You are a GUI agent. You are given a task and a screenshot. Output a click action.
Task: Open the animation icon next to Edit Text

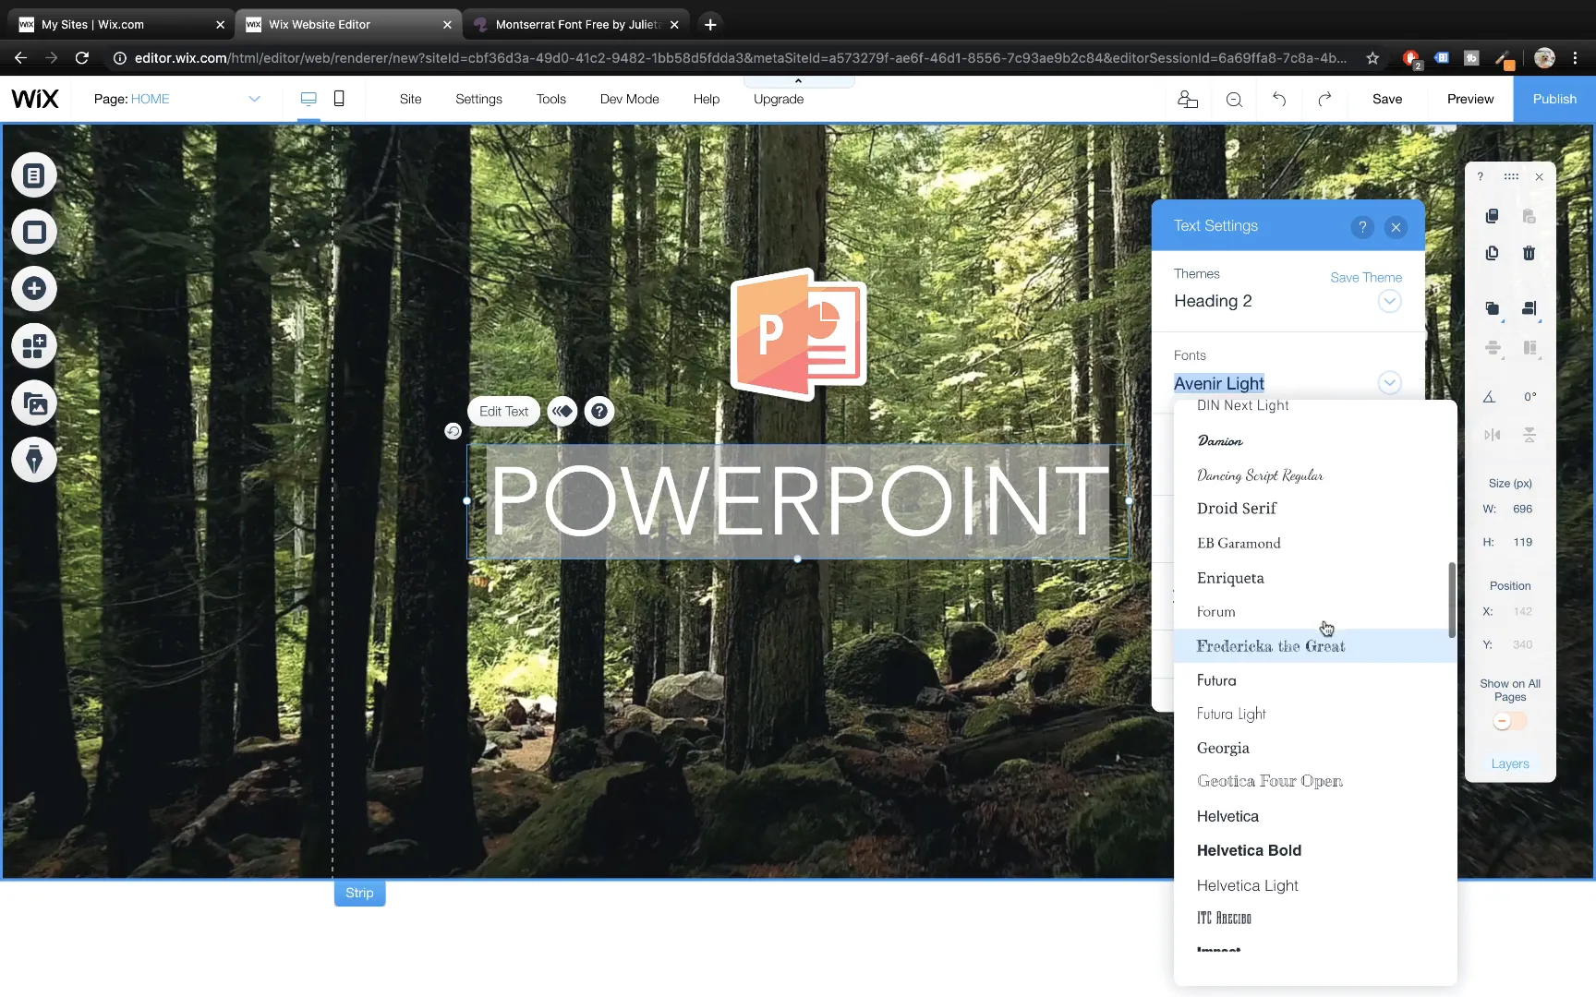tap(562, 412)
